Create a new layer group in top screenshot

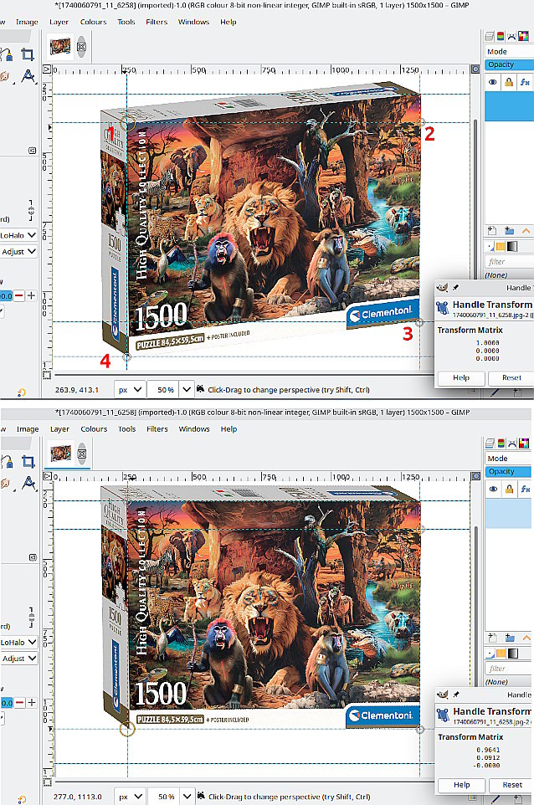coord(510,230)
